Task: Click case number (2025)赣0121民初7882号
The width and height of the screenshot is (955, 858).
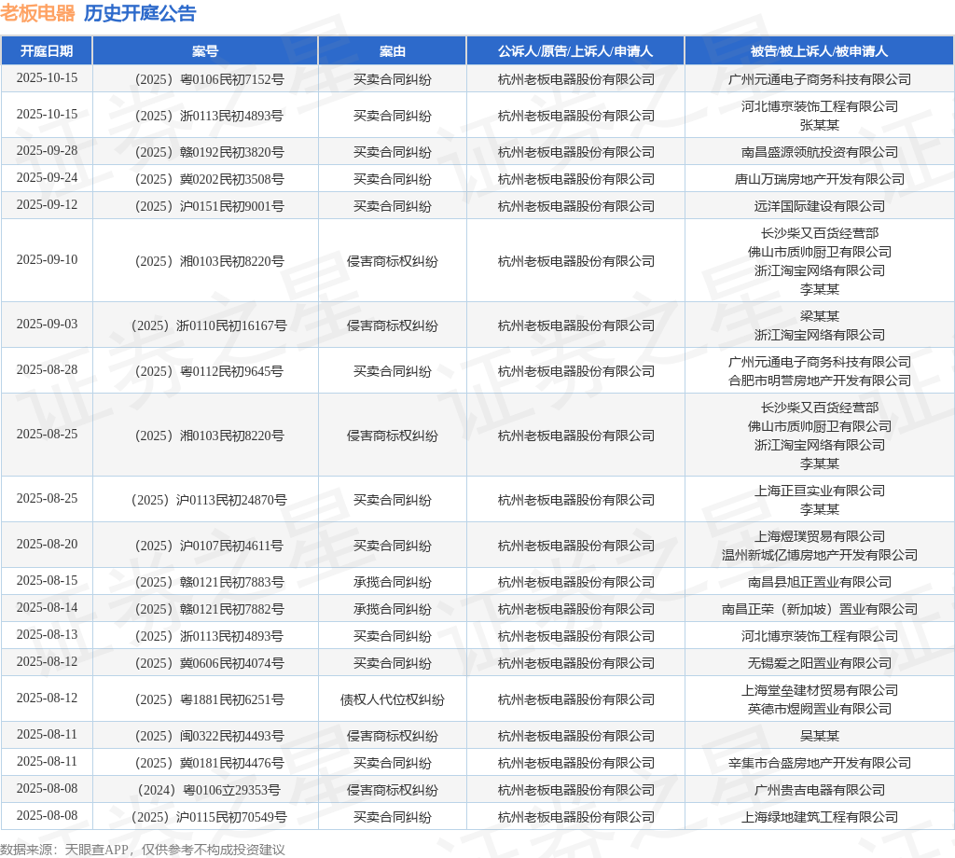Action: click(x=209, y=609)
